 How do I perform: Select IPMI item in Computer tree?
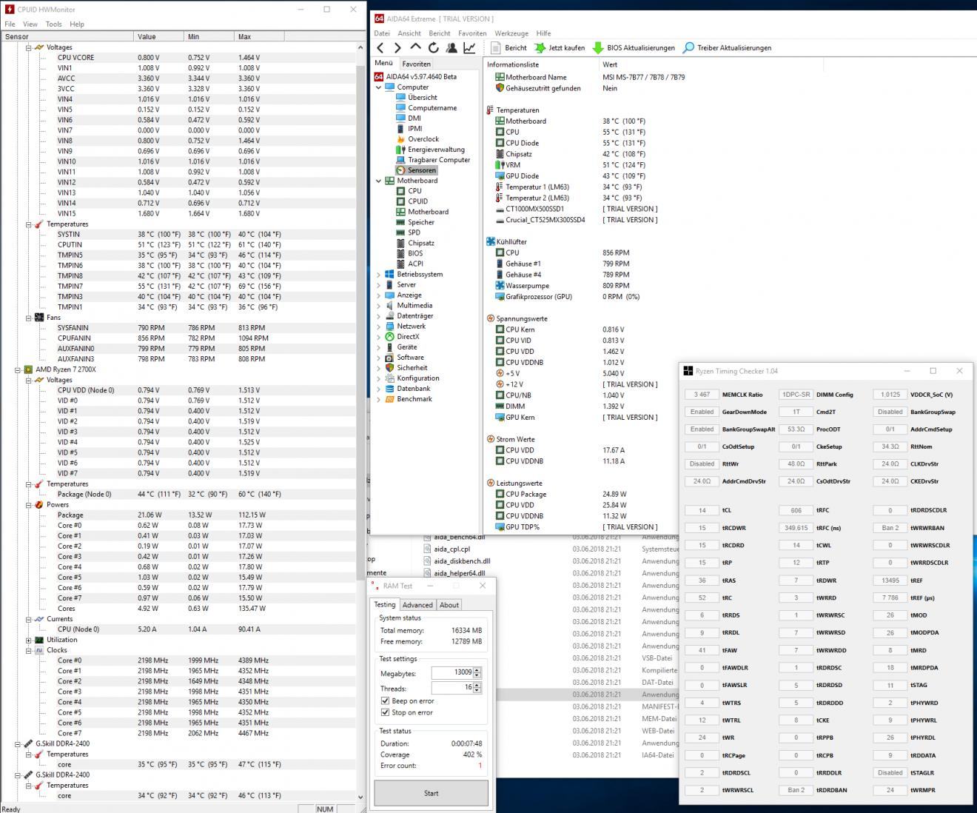click(414, 129)
